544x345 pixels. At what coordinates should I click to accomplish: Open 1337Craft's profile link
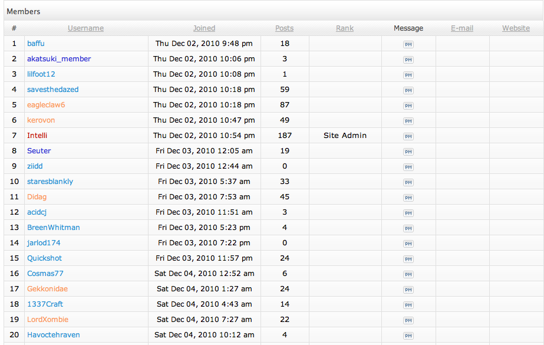45,304
